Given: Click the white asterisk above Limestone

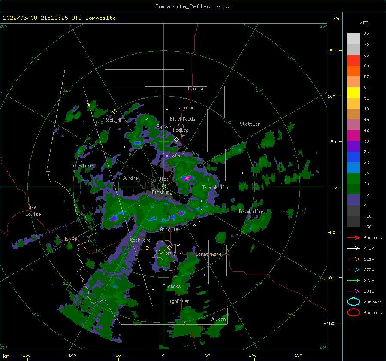Looking at the screenshot, I should 81,162.
